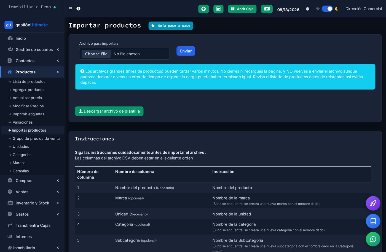Image resolution: width=386 pixels, height=252 pixels.
Task: Open Unidades submenu item
Action: pos(21,147)
